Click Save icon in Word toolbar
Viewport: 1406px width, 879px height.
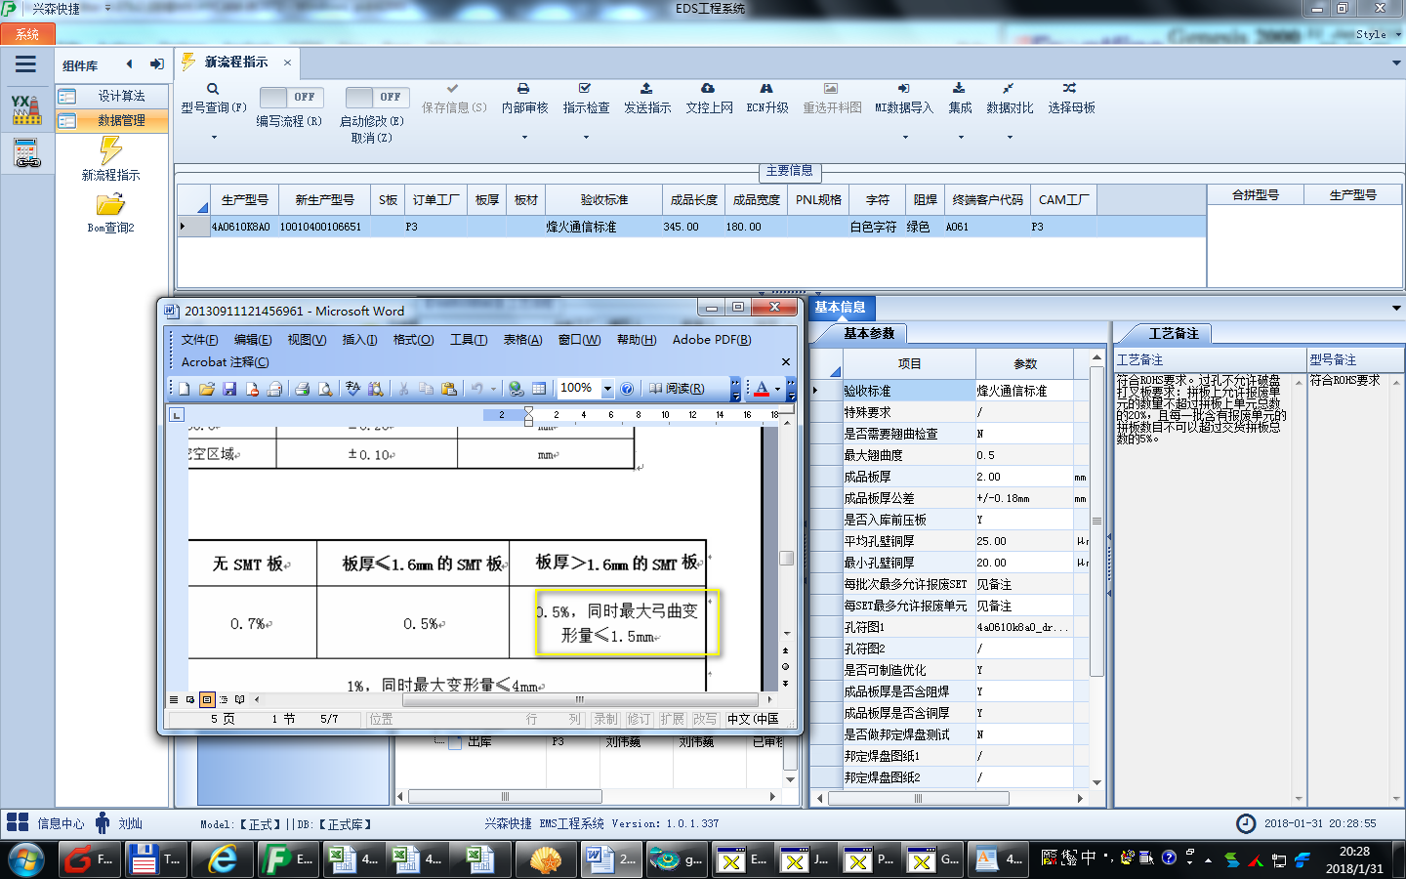point(229,389)
